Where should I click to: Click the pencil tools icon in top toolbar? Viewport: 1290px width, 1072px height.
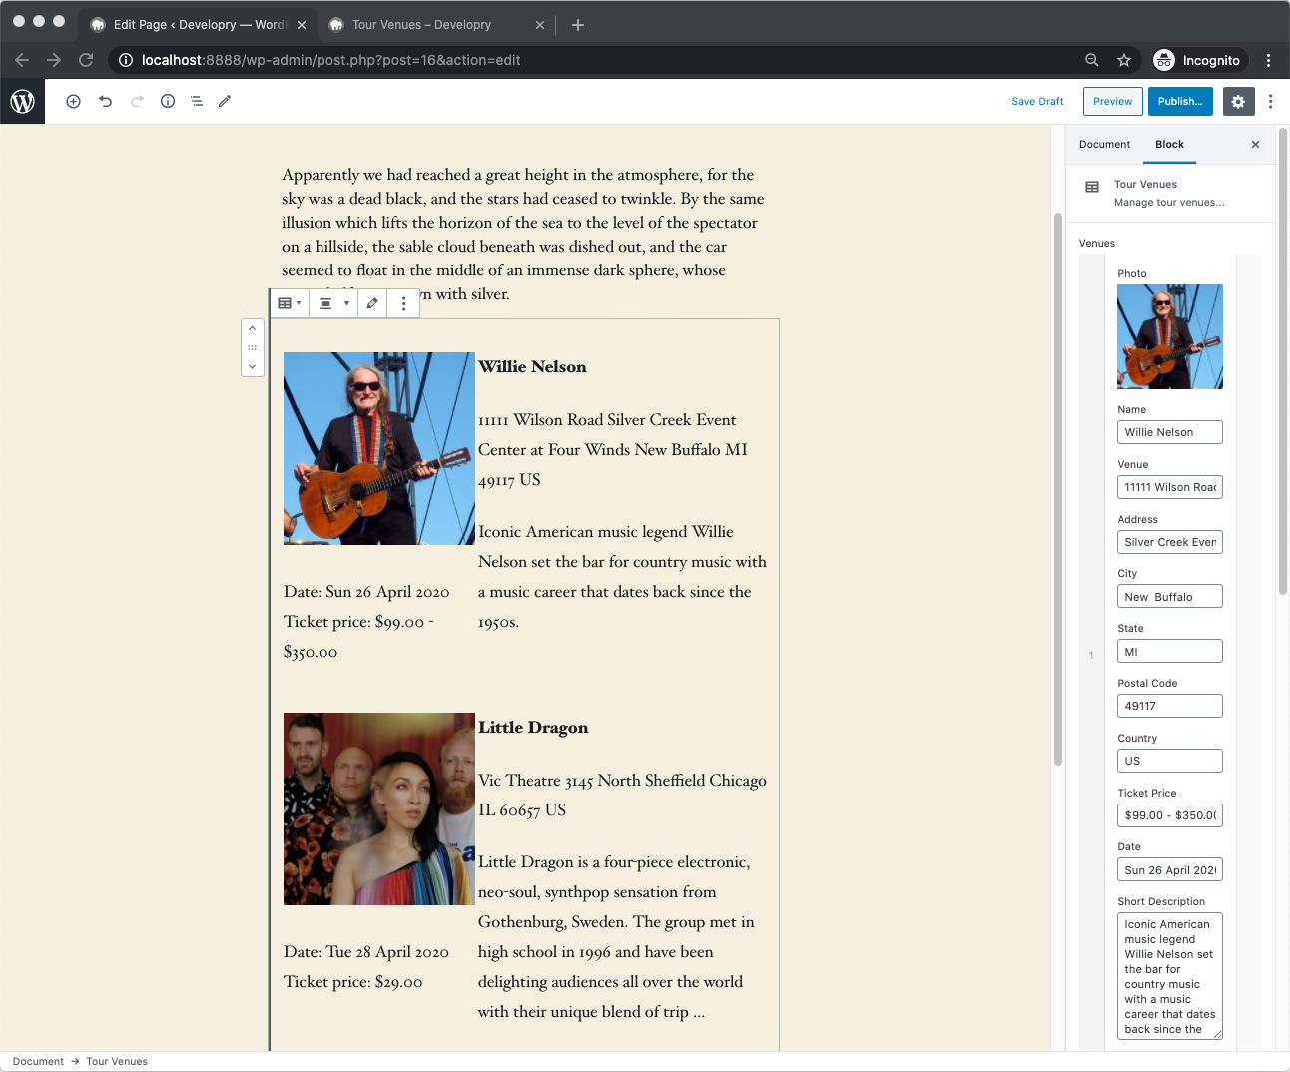(225, 101)
